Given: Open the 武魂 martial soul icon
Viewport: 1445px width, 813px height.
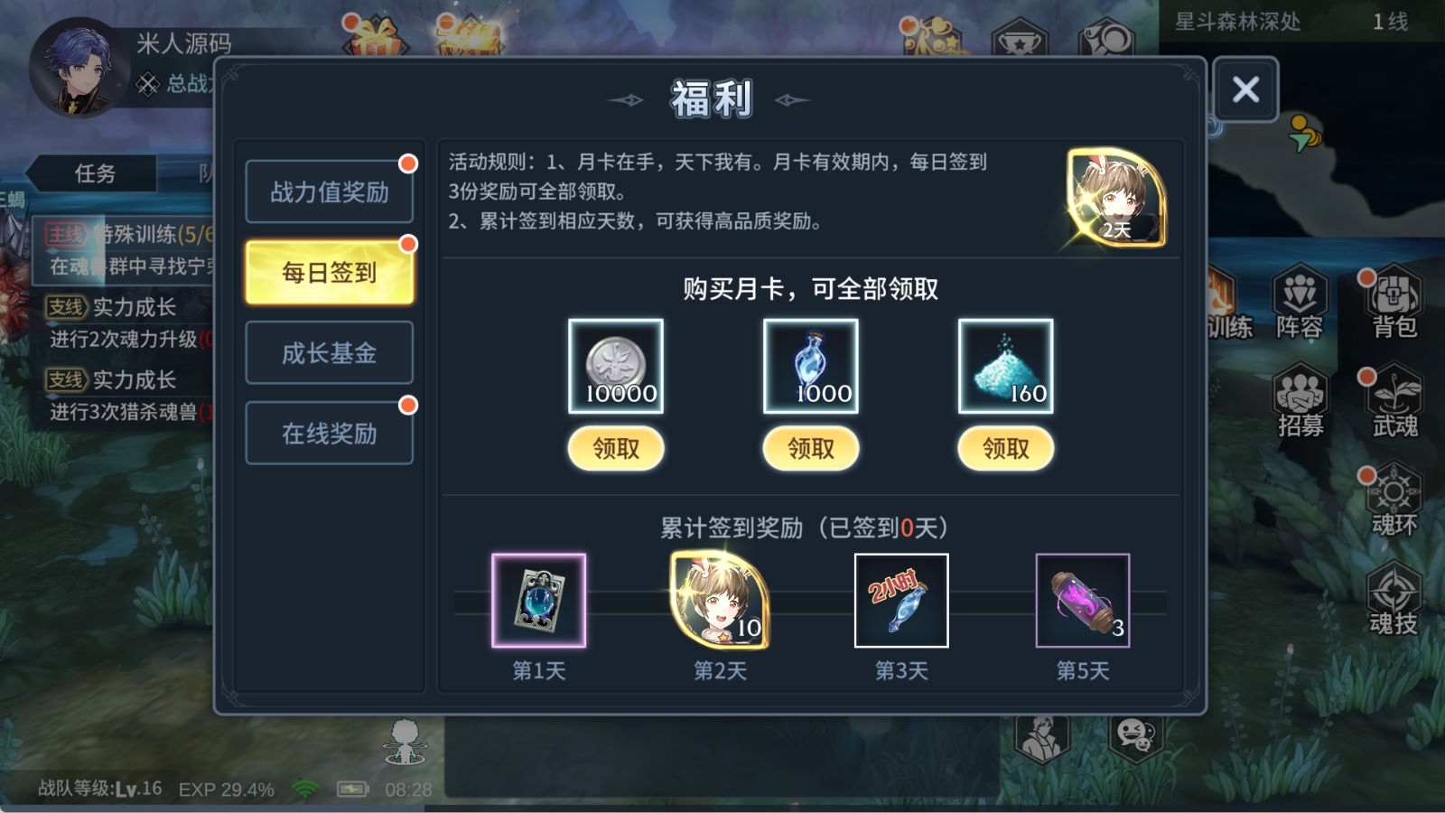Looking at the screenshot, I should [1394, 402].
